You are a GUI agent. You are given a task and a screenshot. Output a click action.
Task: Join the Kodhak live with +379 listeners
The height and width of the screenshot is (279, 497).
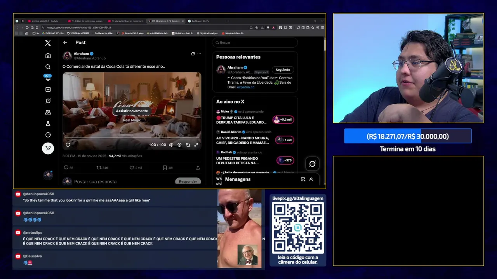pos(285,160)
